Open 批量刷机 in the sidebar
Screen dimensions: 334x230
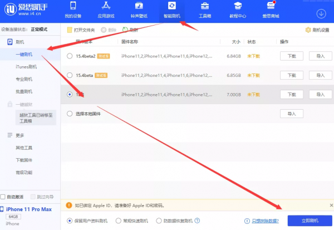pyautogui.click(x=24, y=91)
